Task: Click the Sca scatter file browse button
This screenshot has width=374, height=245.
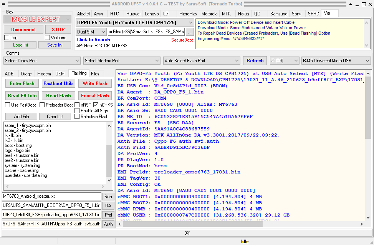Action: 108,196
